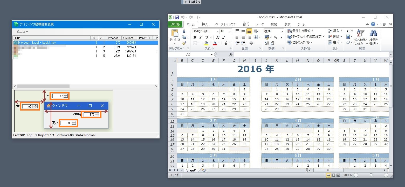The image size is (405, 187).
Task: Switch to the データ ribbon tab
Action: tap(260, 24)
